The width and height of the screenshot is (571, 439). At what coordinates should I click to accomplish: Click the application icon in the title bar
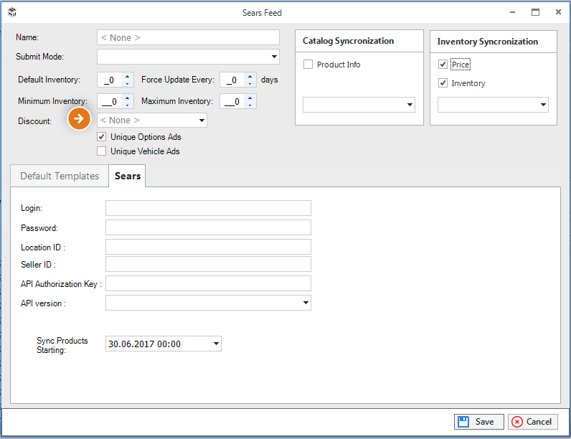(x=12, y=12)
